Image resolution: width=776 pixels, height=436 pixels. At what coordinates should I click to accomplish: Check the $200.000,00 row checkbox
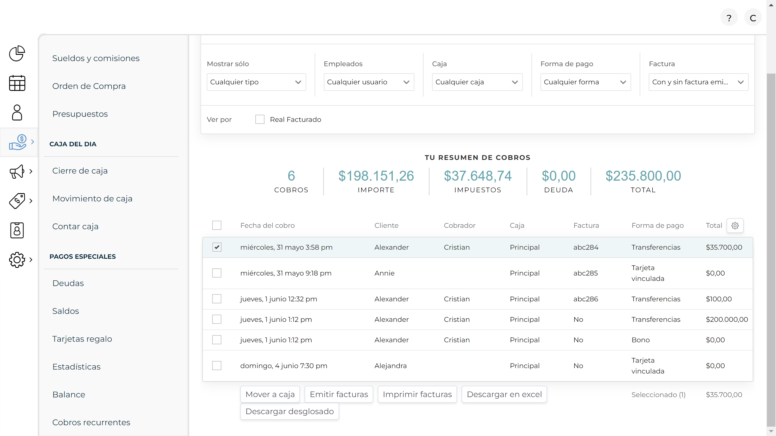pyautogui.click(x=217, y=319)
